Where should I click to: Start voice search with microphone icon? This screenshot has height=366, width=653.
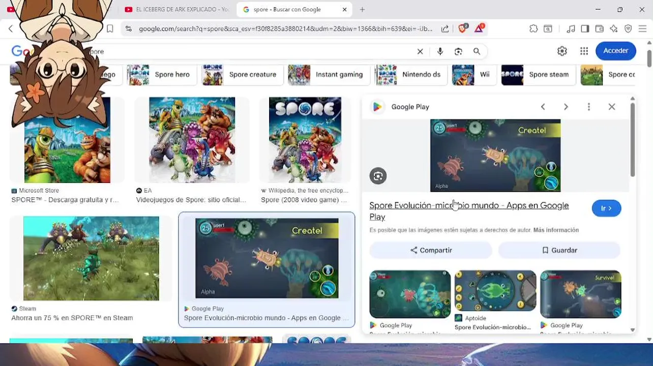(440, 51)
